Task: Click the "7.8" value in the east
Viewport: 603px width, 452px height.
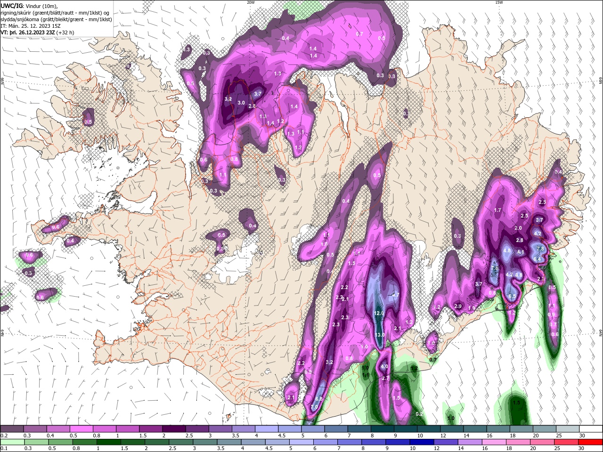Action: (540, 249)
